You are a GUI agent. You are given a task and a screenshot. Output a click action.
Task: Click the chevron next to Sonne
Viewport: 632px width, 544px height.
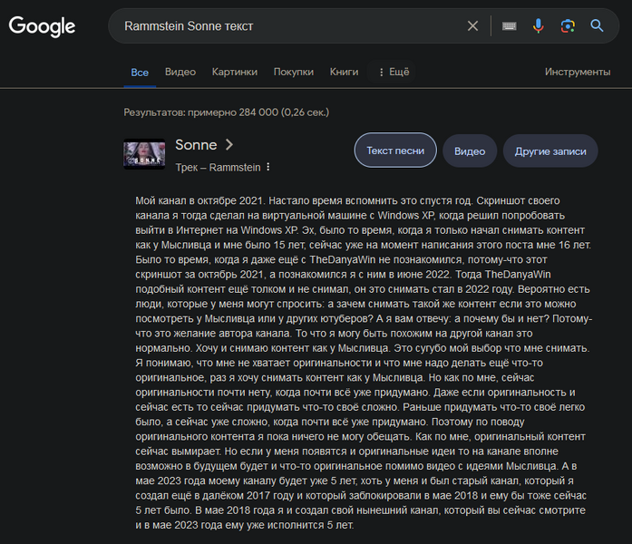pos(228,145)
